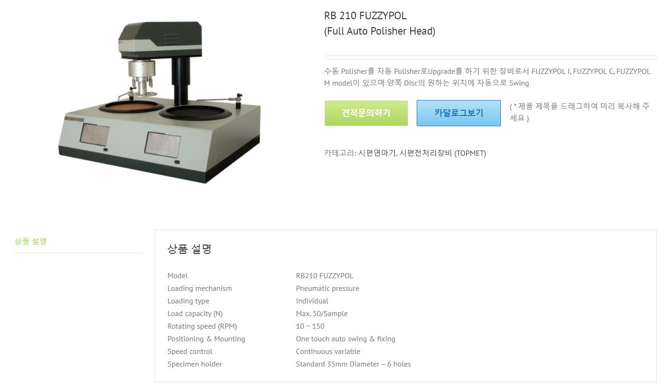Click the note about copying the product title

(x=579, y=112)
